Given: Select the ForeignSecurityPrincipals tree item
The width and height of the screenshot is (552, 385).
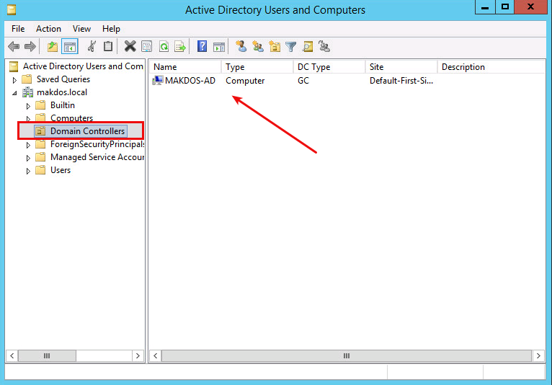Looking at the screenshot, I should click(x=97, y=144).
